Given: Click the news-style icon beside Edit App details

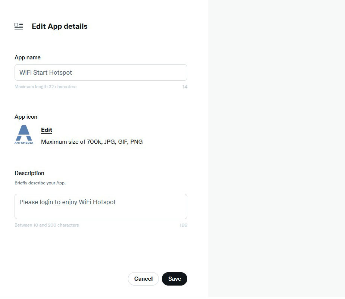Looking at the screenshot, I should (x=19, y=26).
